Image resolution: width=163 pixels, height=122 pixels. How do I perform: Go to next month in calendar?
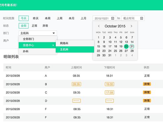click(131, 26)
